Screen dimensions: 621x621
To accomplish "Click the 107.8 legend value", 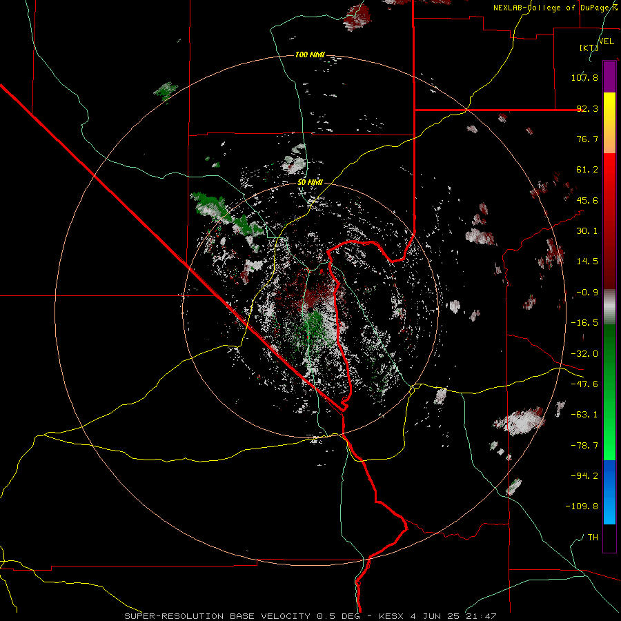I will pyautogui.click(x=584, y=77).
